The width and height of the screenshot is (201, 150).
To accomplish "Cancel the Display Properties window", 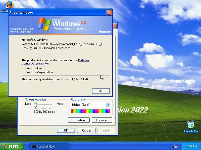I will coord(86,130).
